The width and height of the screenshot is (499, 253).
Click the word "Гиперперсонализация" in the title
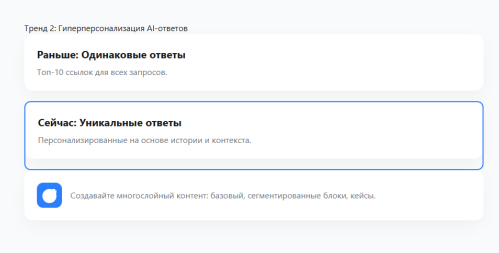[x=101, y=28]
